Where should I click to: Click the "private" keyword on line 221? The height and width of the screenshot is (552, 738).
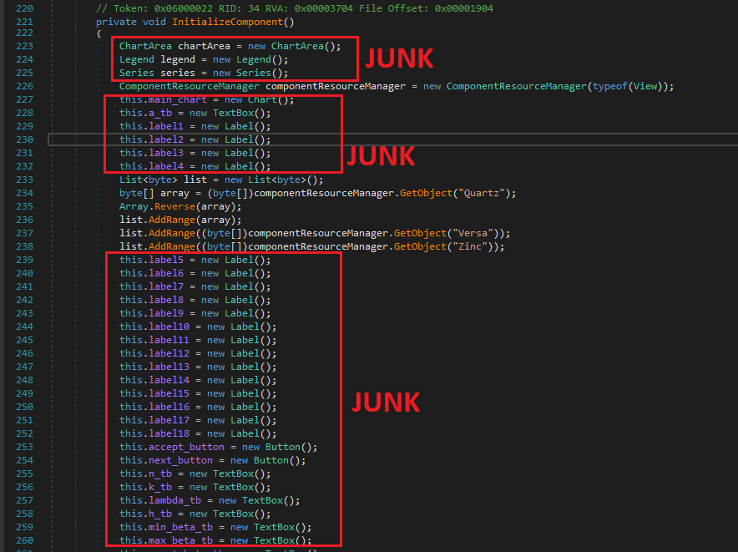pos(116,22)
